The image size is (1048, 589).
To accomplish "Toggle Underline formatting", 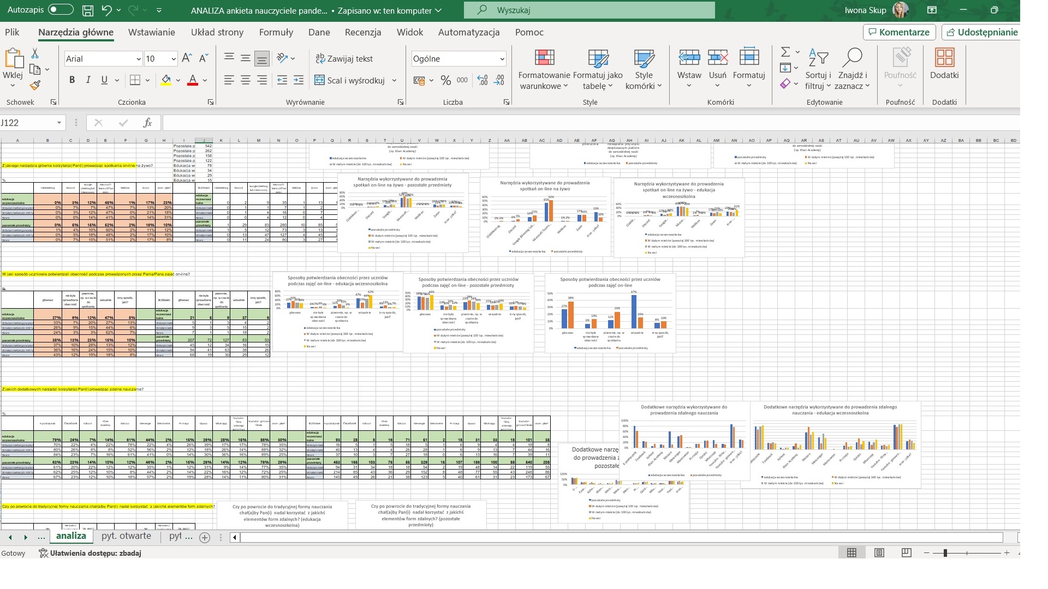I will [104, 80].
